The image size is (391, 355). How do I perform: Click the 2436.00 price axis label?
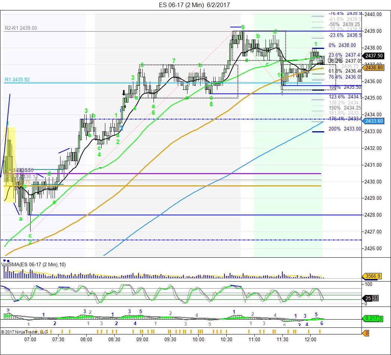tap(373, 81)
